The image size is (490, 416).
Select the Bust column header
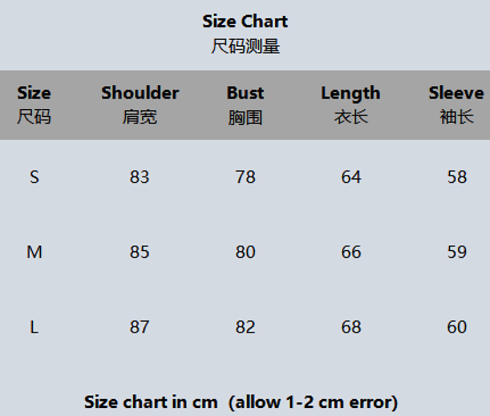click(246, 105)
